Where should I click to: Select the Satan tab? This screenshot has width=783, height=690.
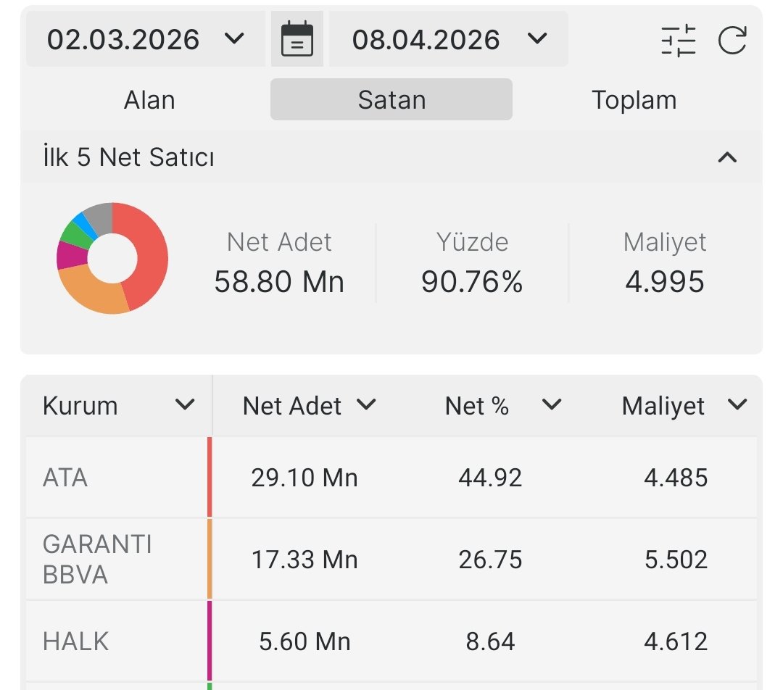391,99
